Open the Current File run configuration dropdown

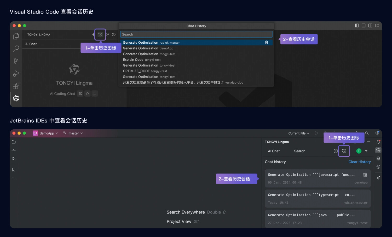299,133
